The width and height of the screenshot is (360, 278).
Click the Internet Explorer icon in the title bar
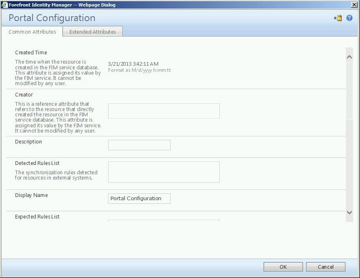tap(4, 4)
